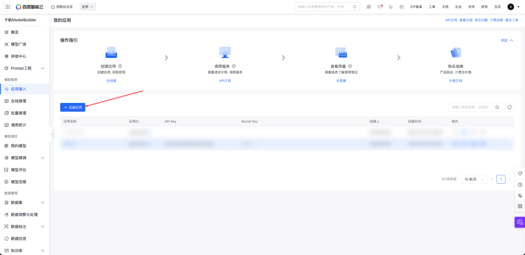Click the play icon beside 创建应用 step
This screenshot has height=255, width=525.
pos(120,67)
